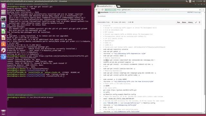The image size is (206, 116).
Task: Edit this file with the pencil icon
Action: (x=196, y=22)
